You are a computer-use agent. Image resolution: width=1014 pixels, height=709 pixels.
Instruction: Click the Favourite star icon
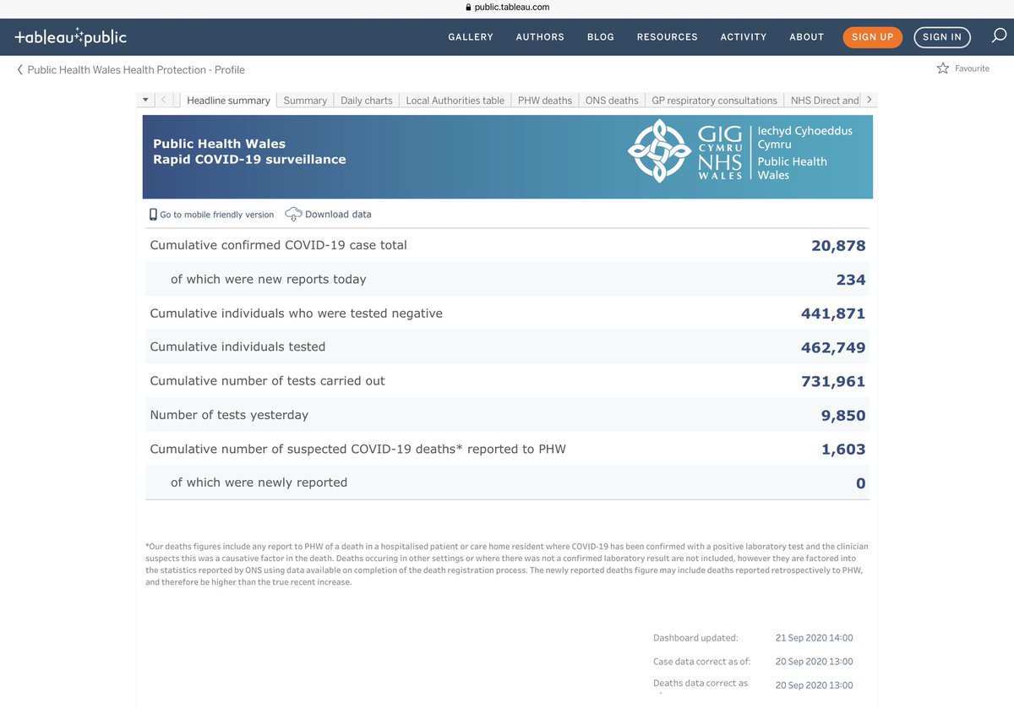click(943, 68)
